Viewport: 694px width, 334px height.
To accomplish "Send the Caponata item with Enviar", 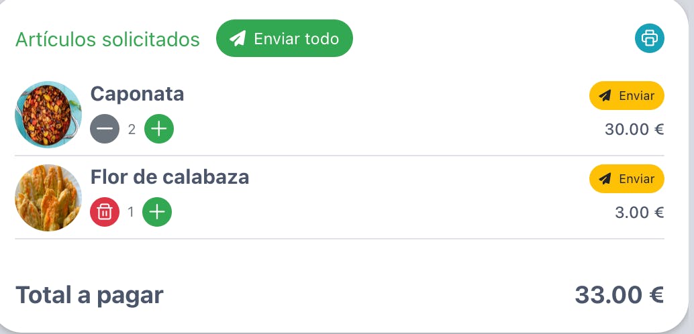I will 627,95.
